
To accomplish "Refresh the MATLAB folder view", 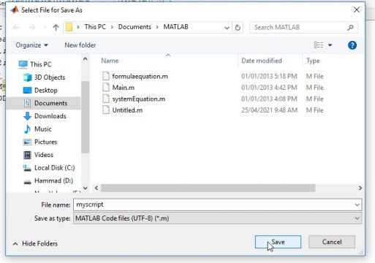I will tap(238, 28).
